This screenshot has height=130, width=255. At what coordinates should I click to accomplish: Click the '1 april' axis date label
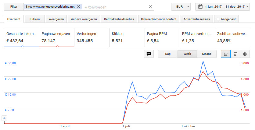click(65, 126)
